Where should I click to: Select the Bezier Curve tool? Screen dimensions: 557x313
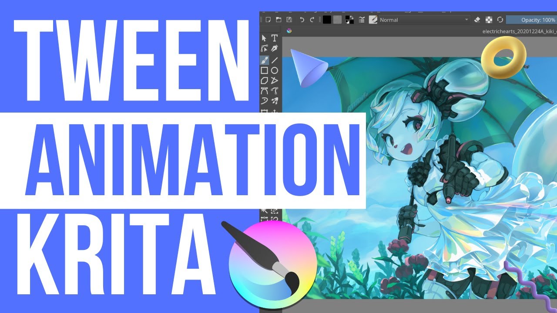pyautogui.click(x=264, y=91)
